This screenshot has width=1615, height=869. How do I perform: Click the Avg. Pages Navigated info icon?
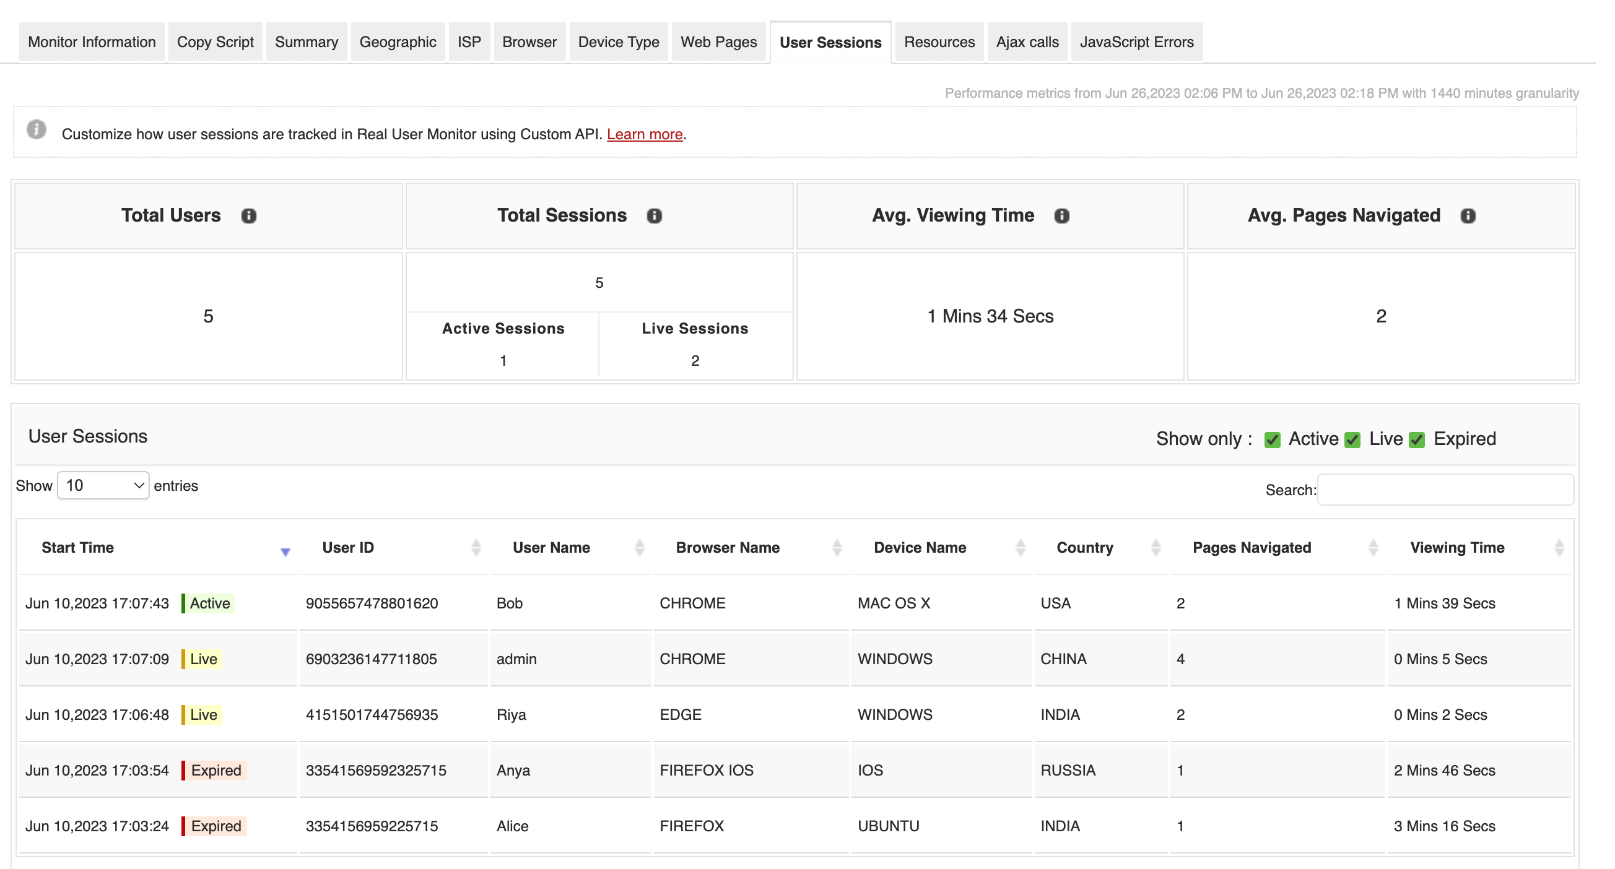1467,215
